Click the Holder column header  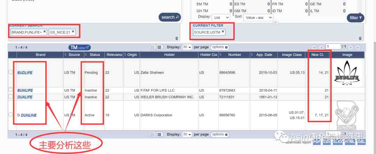coord(169,55)
